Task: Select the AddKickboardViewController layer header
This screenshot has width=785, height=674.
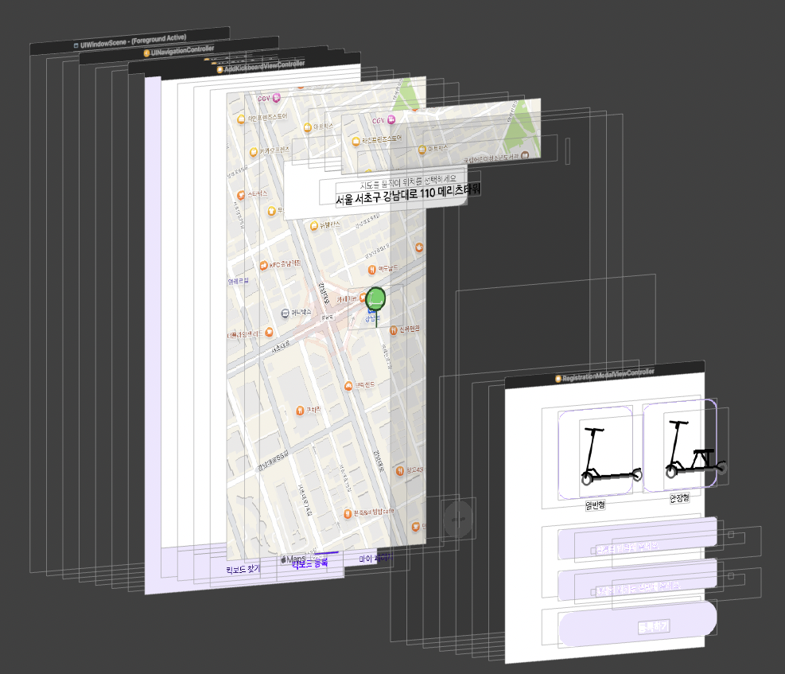Action: pyautogui.click(x=260, y=66)
